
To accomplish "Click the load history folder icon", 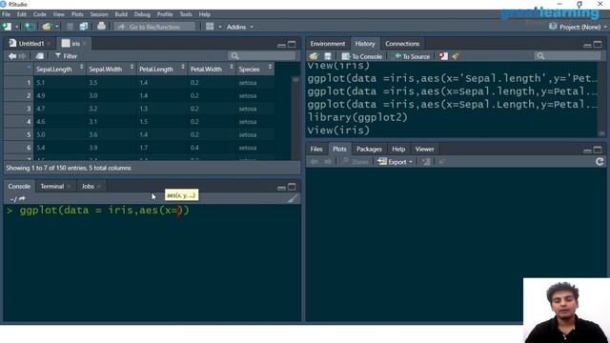I will tap(314, 56).
